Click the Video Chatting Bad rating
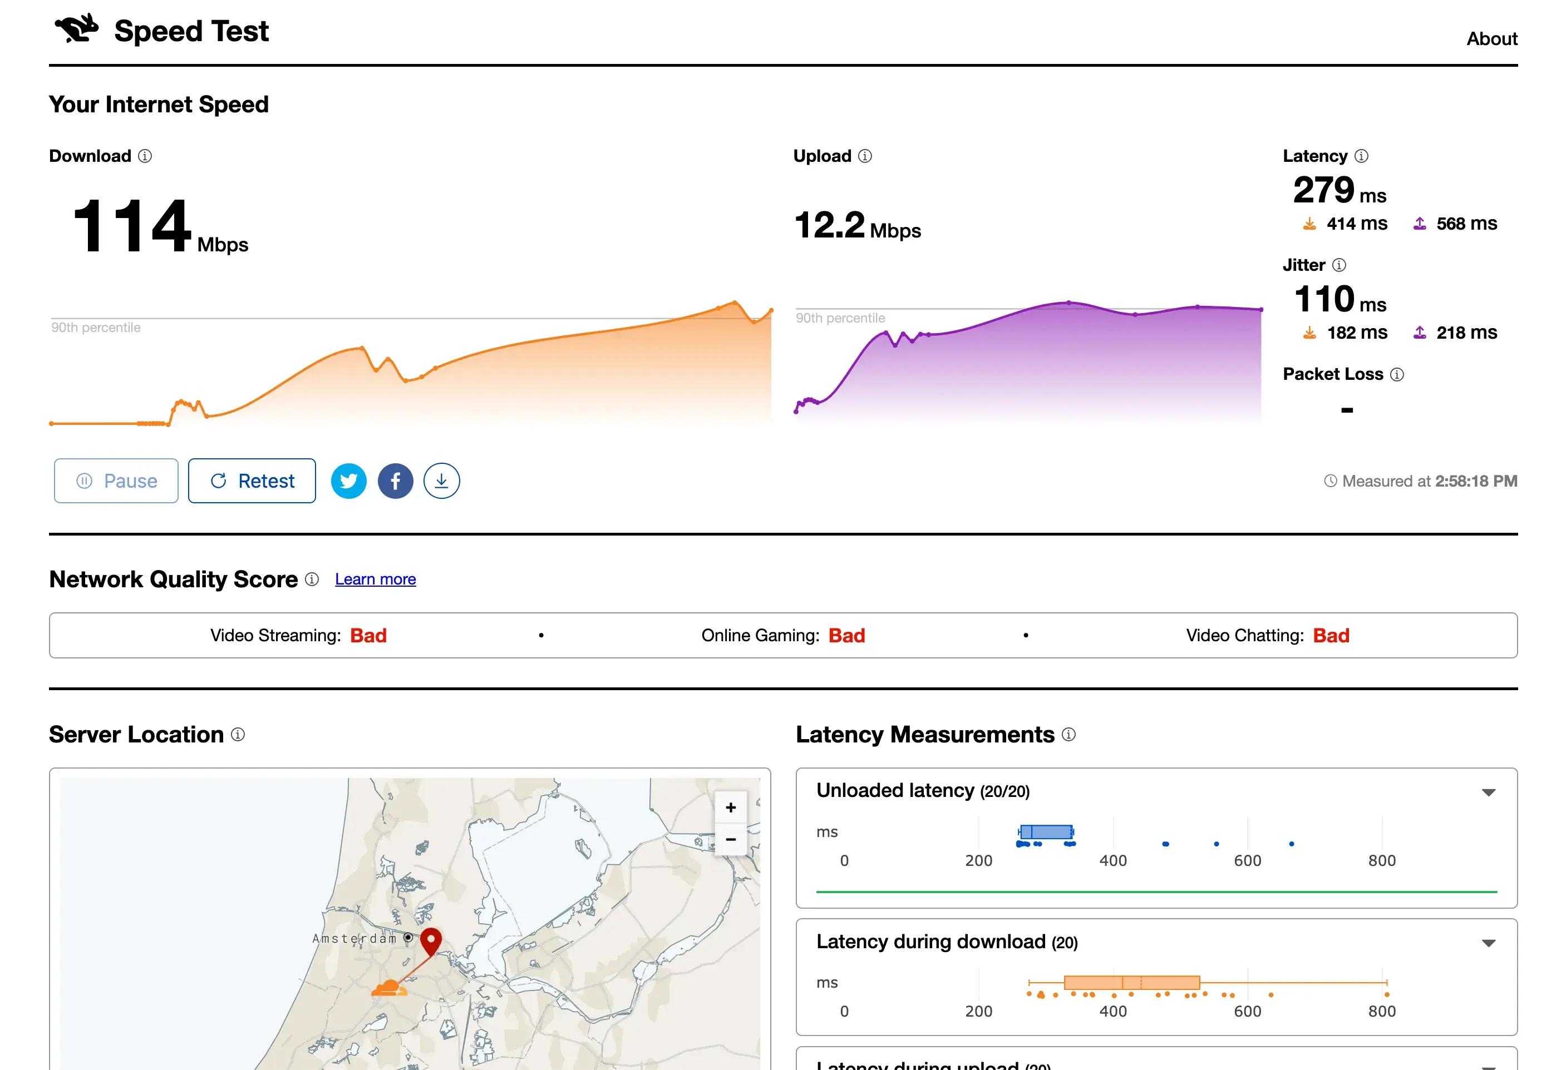Screen dimensions: 1566x1070 pos(1331,636)
